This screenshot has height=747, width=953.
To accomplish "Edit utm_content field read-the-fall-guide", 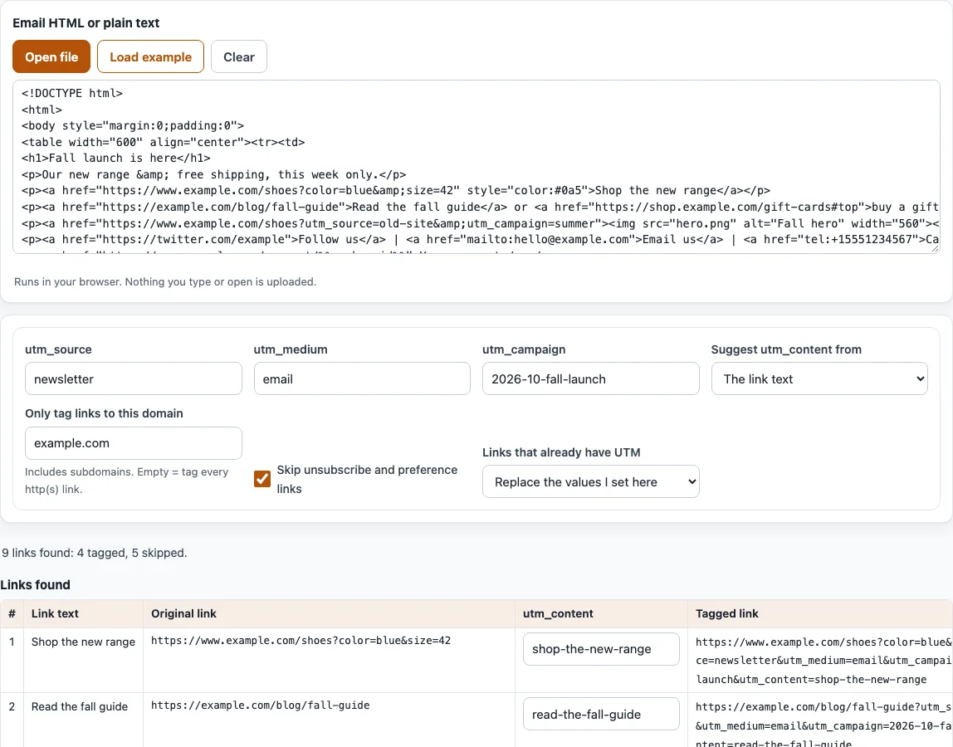I will [601, 714].
